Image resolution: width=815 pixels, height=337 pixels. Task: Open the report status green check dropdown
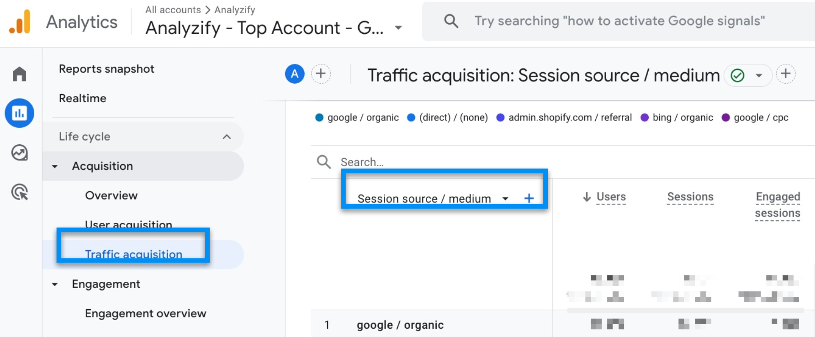[748, 75]
